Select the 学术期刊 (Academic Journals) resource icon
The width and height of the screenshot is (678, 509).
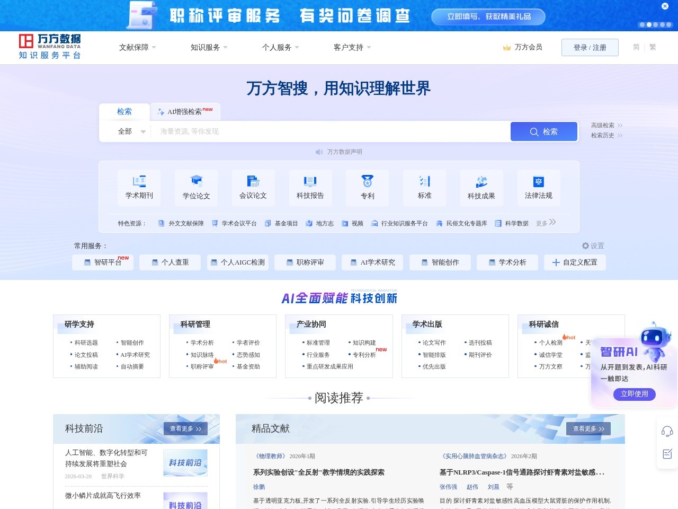[x=140, y=187]
